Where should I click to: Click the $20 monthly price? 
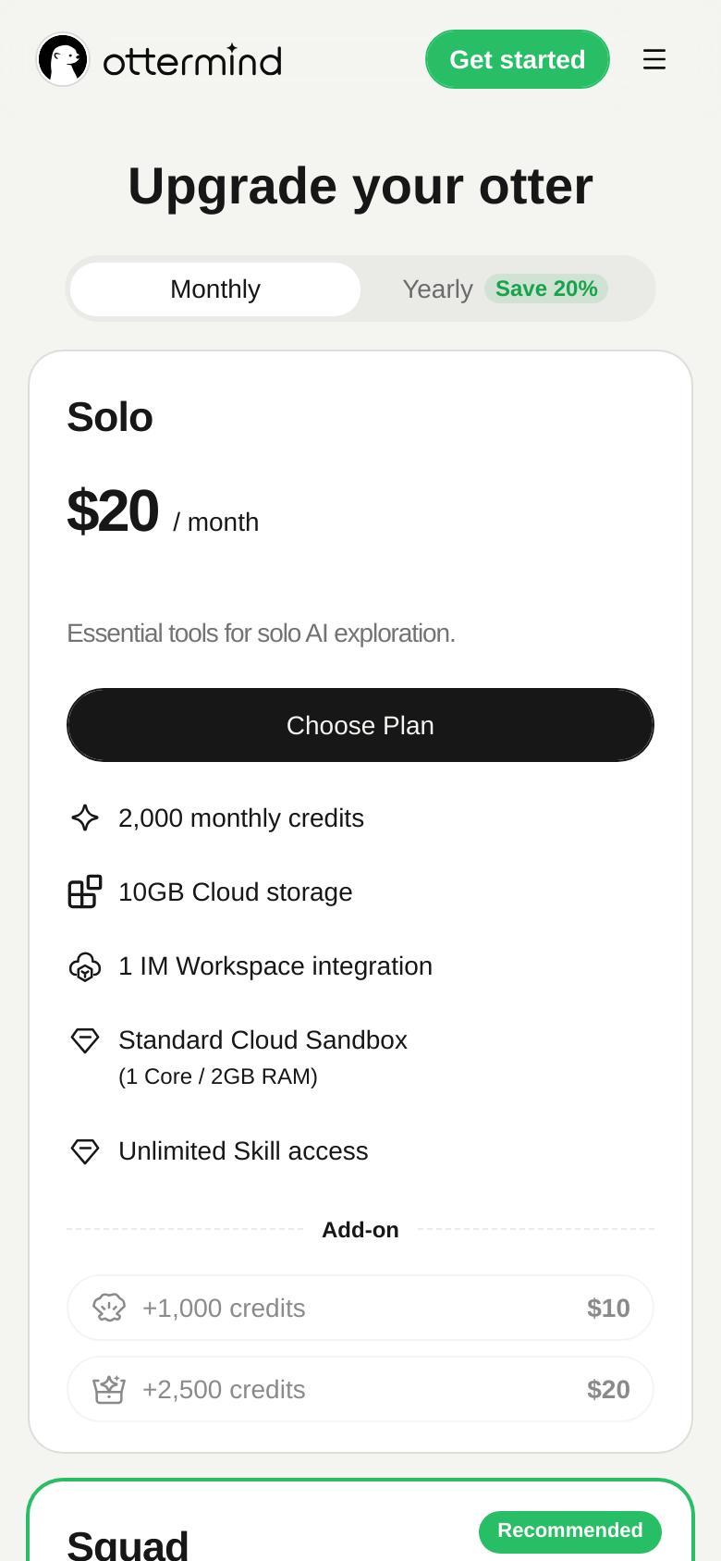[113, 510]
